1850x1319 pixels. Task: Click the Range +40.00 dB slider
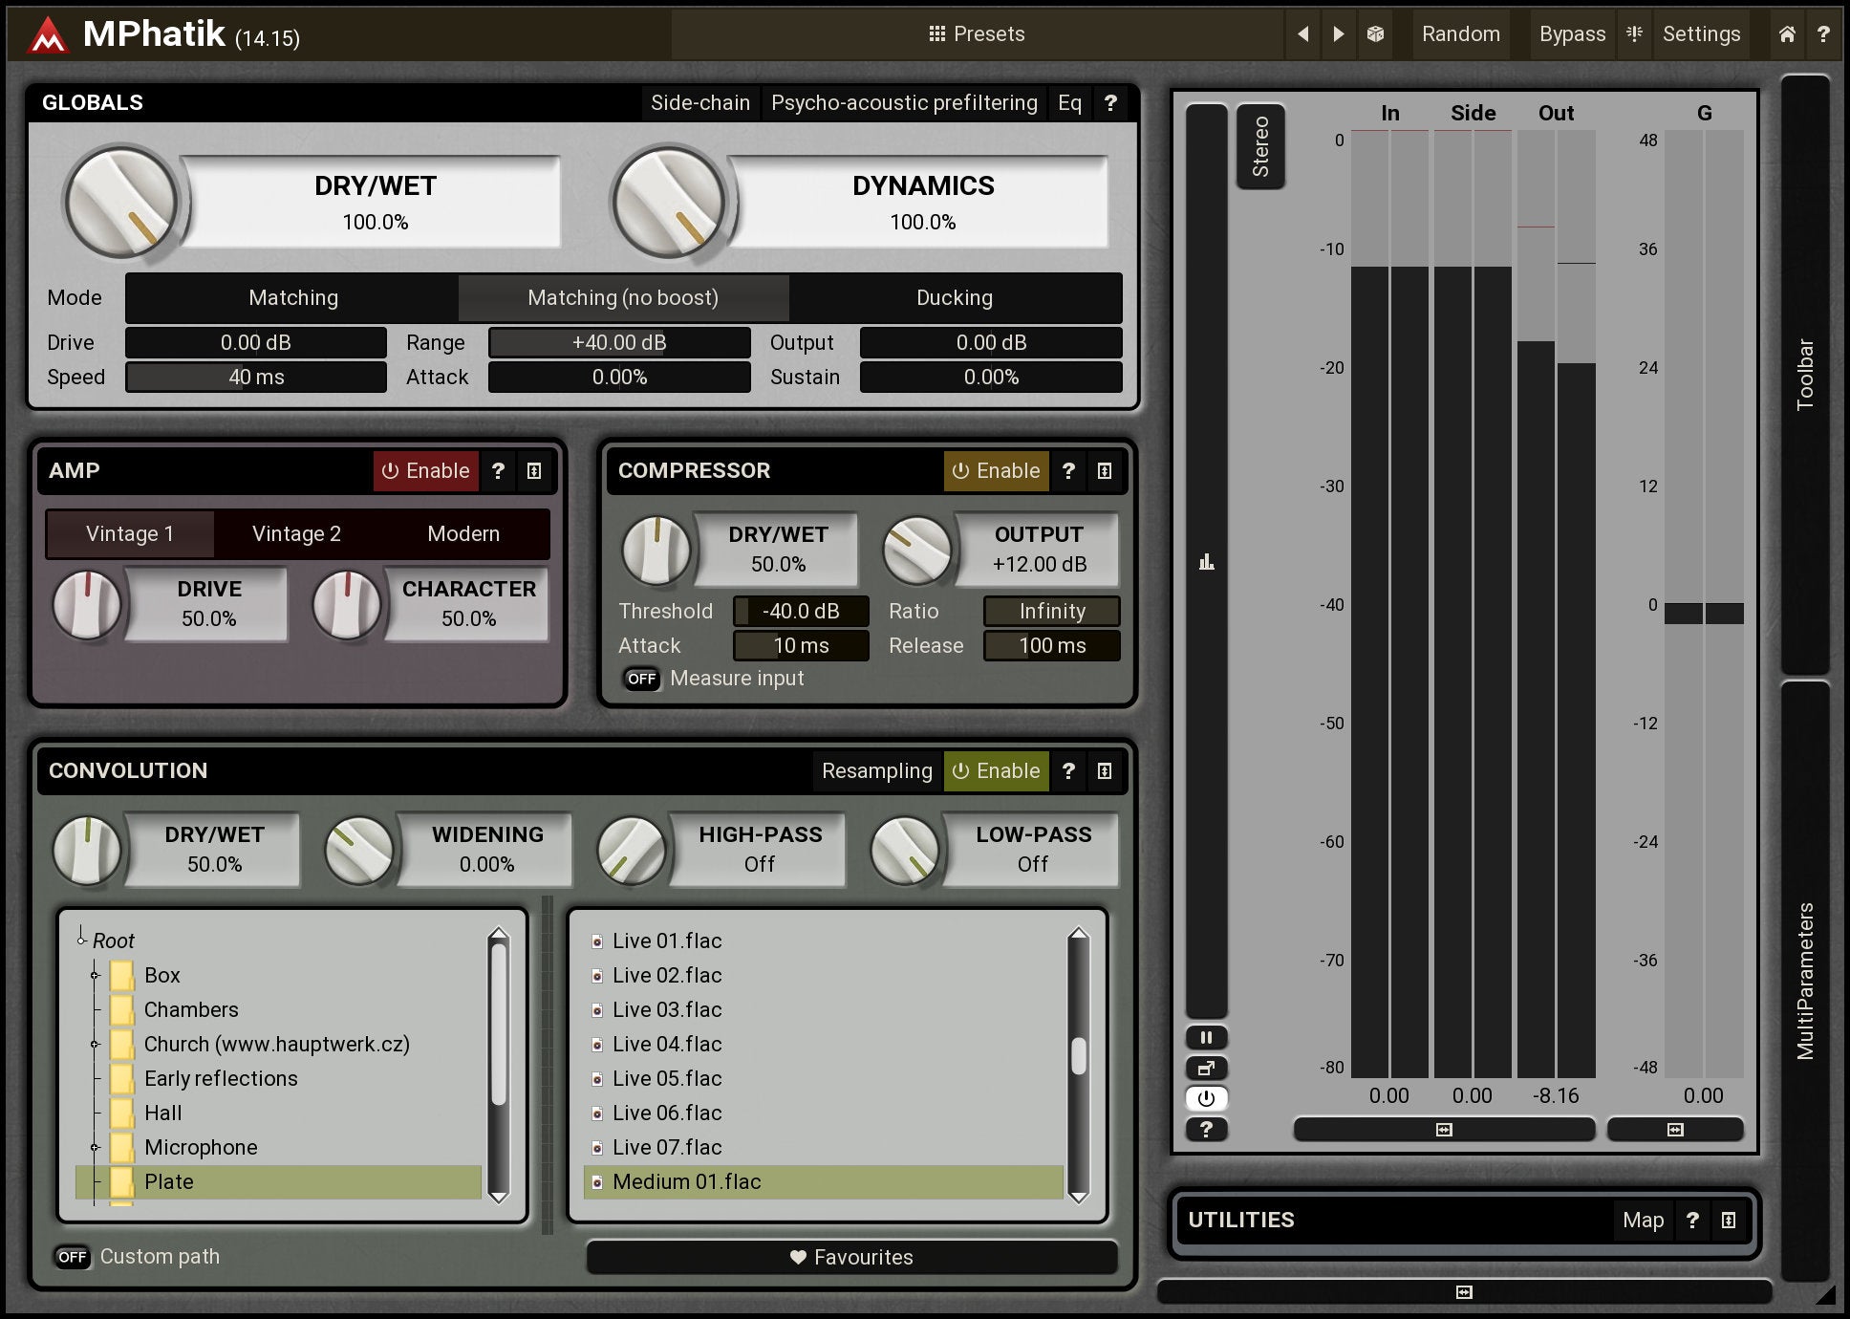click(619, 342)
